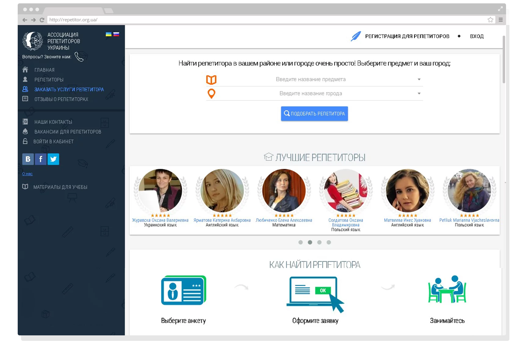Click the users icon beside ЗАКАЗАТЬ УСЛУГИ

point(25,89)
